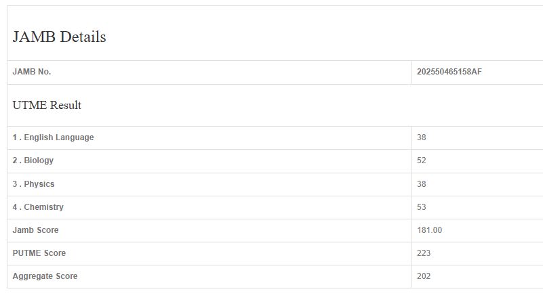Click the Chemistry score 53

[x=422, y=207]
